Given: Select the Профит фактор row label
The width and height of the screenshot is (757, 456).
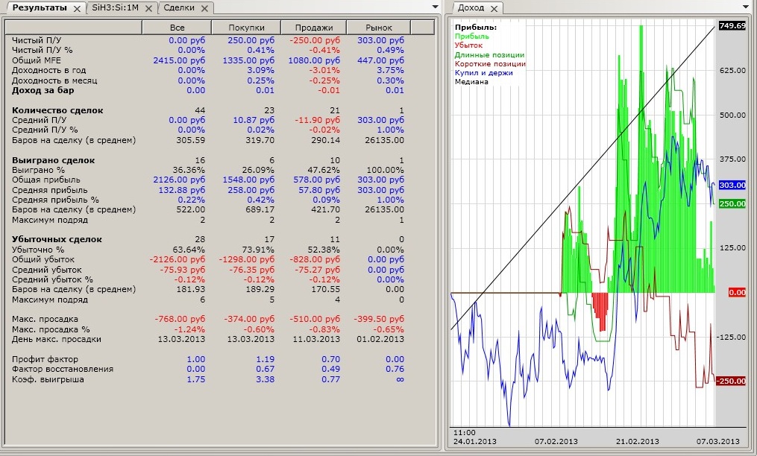Looking at the screenshot, I should point(45,359).
